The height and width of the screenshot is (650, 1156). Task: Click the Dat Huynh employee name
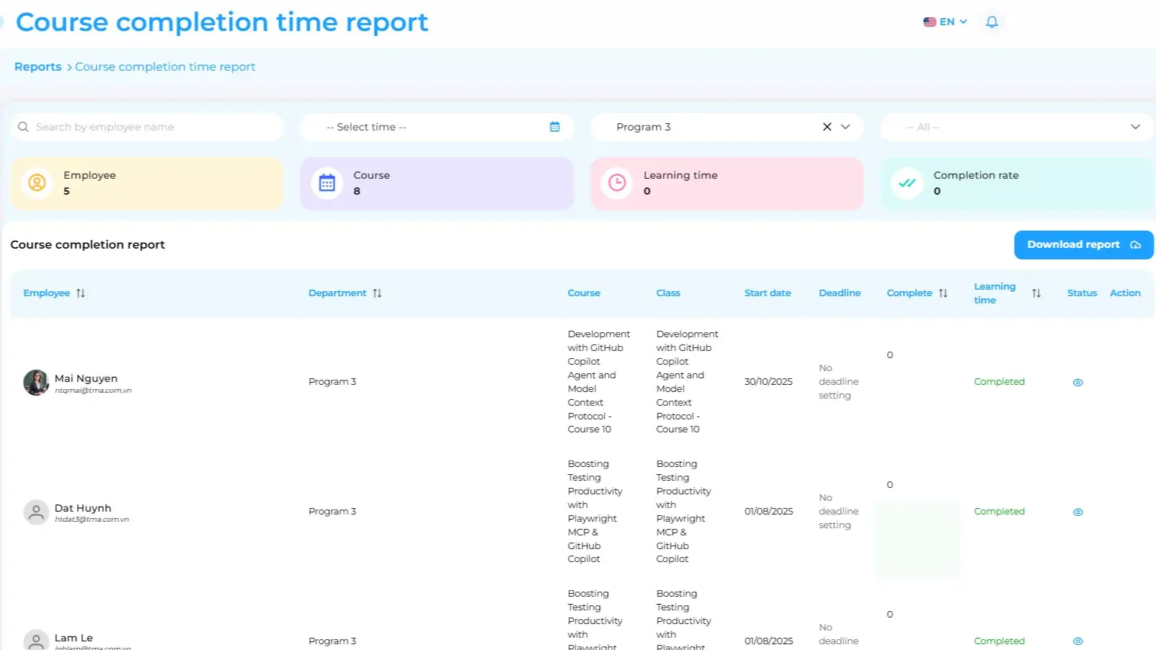83,508
